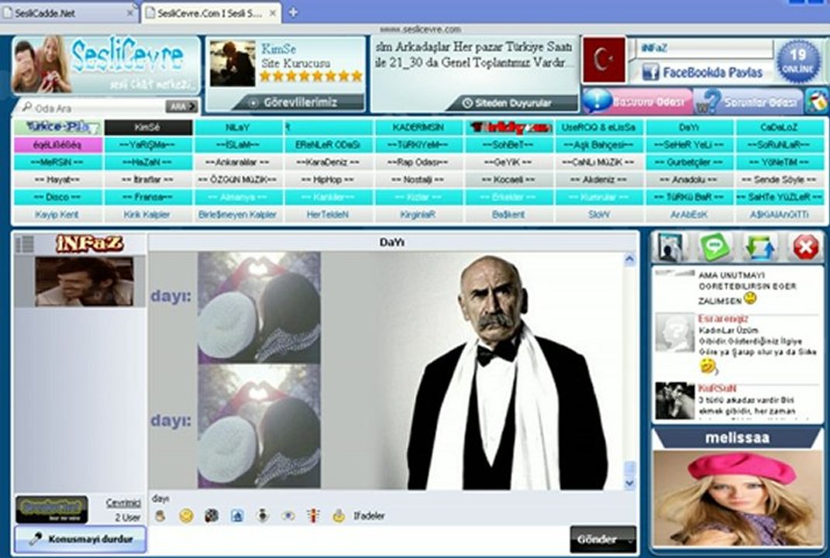This screenshot has width=830, height=558.
Task: Click the hand wave icon in the chat toolbar
Action: pos(160,515)
